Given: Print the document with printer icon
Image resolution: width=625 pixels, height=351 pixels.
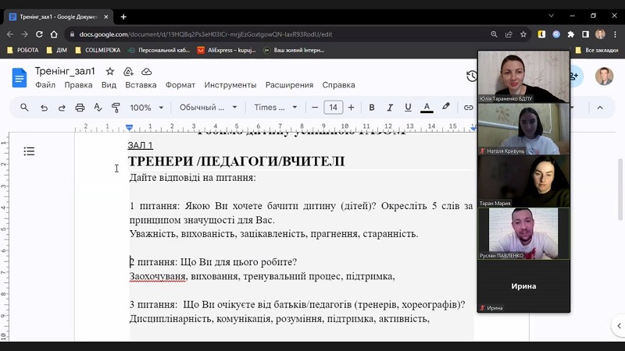Looking at the screenshot, I should 80,108.
